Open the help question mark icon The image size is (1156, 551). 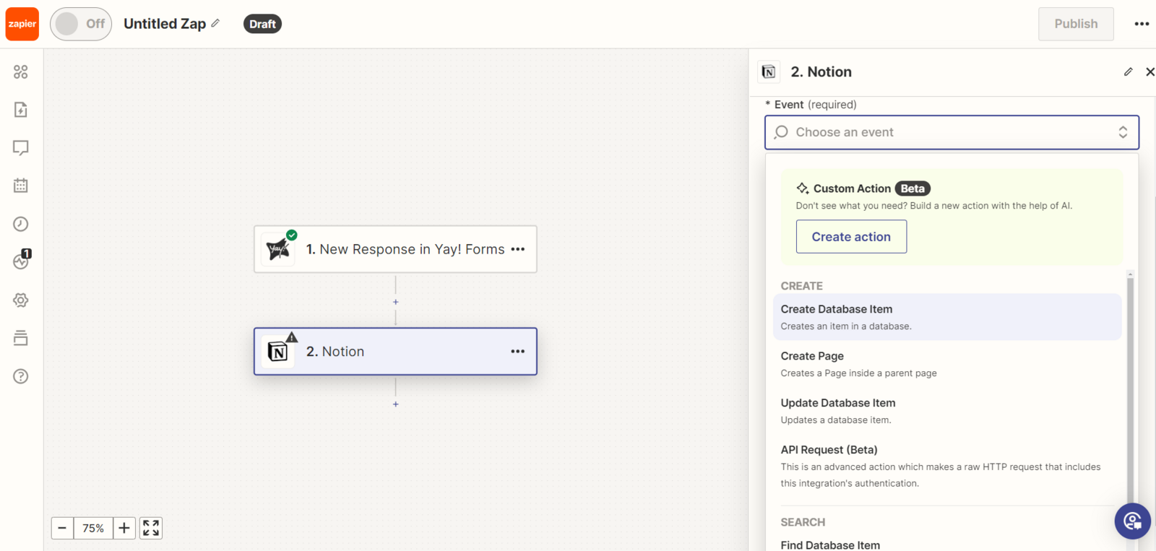coord(21,376)
